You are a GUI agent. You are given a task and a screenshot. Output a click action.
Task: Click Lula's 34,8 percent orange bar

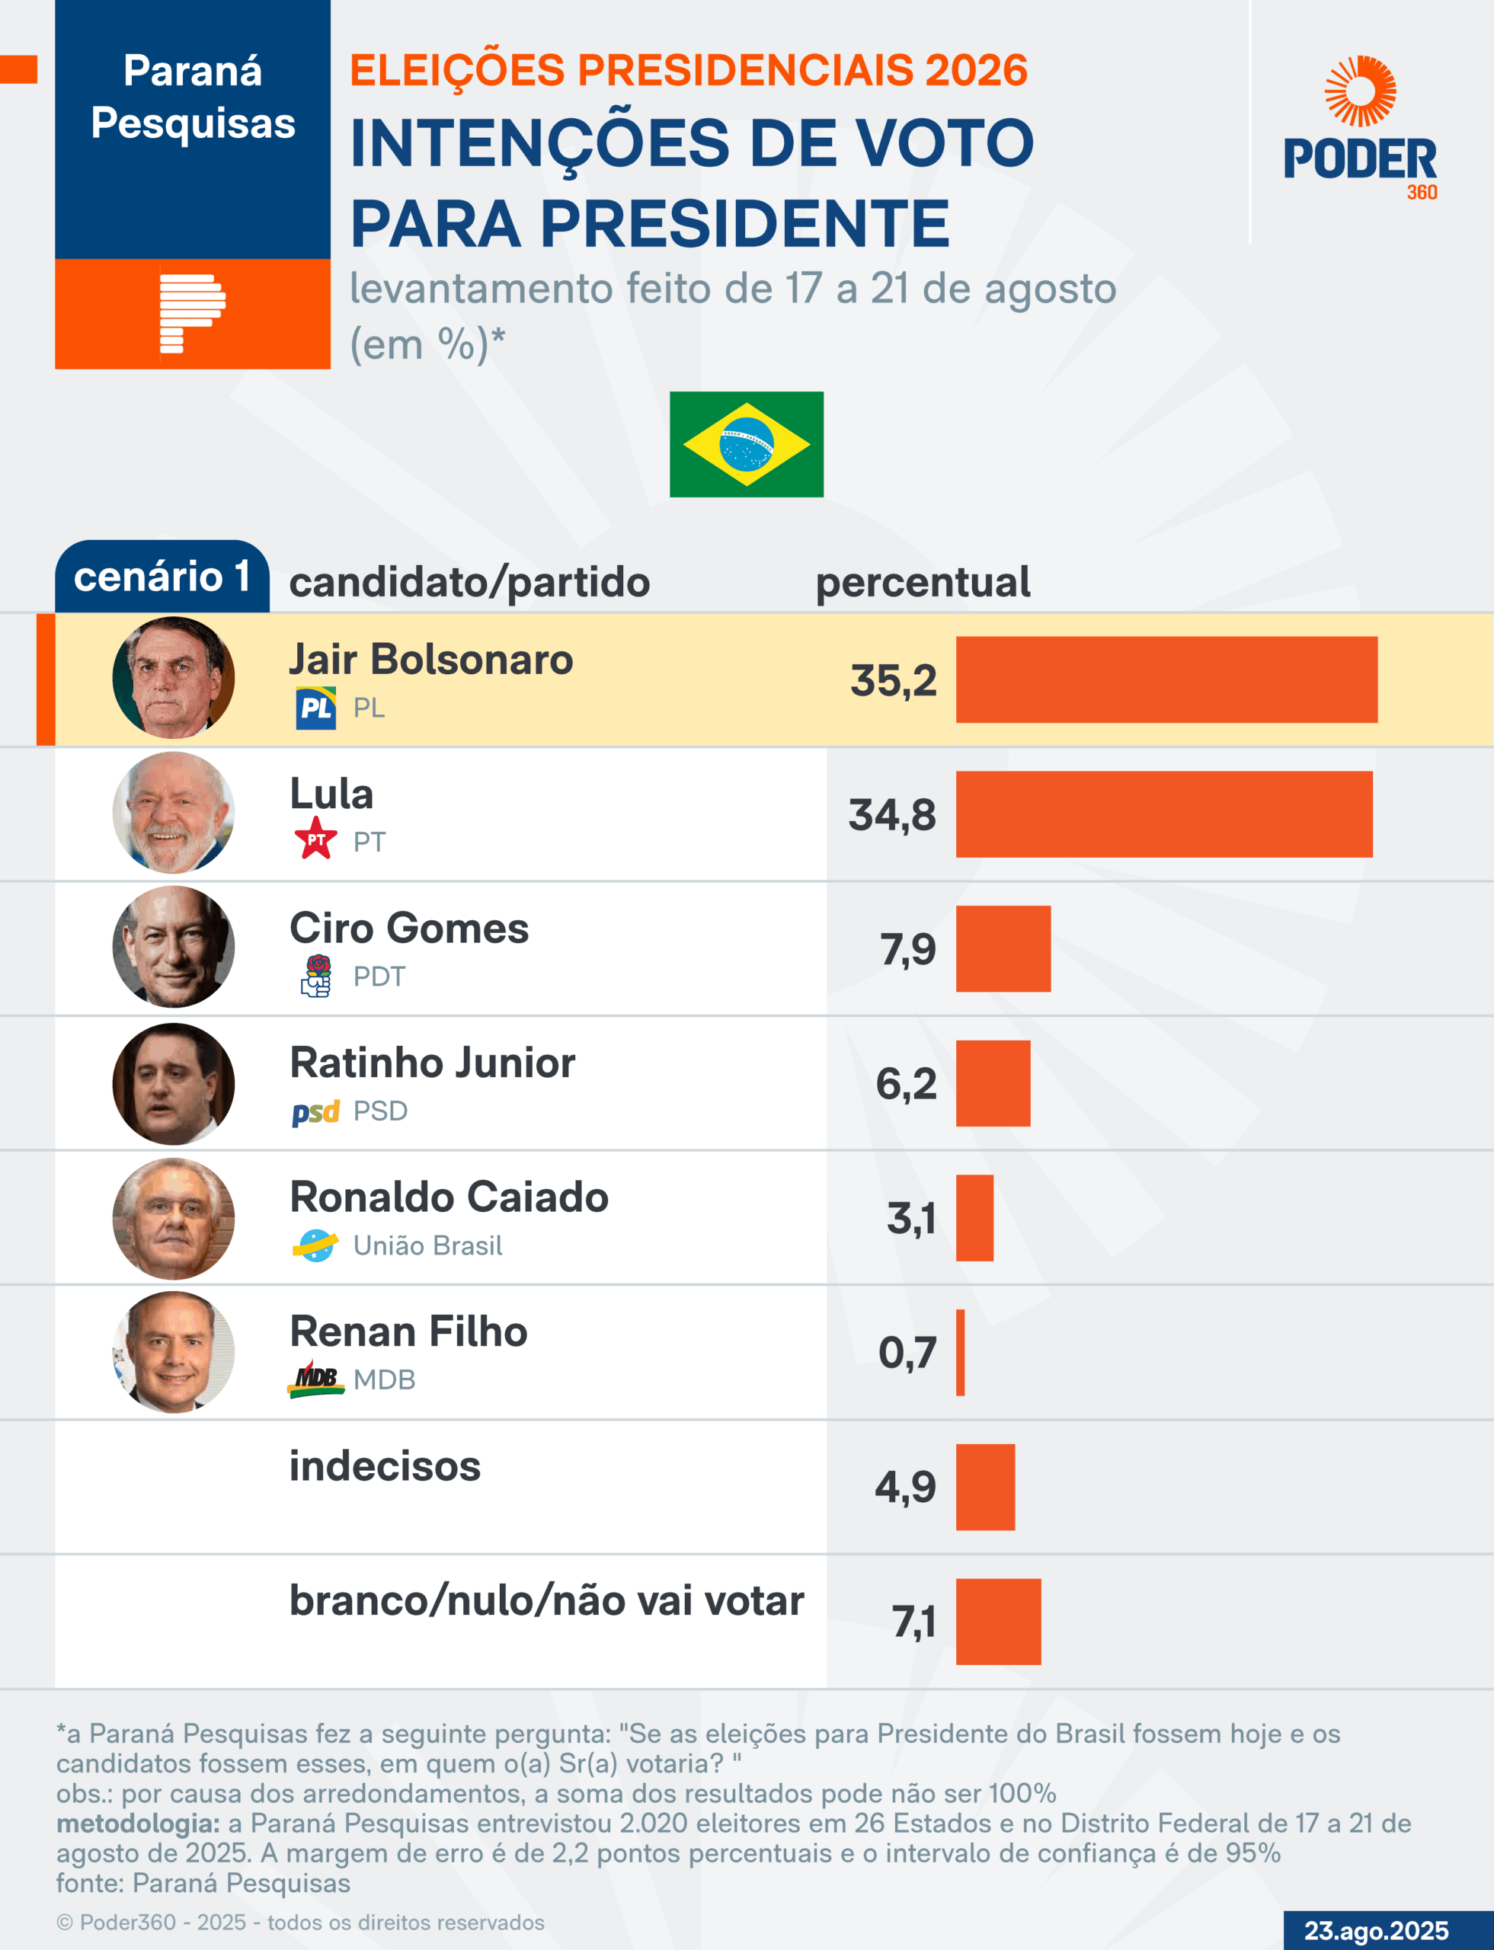tap(1164, 814)
